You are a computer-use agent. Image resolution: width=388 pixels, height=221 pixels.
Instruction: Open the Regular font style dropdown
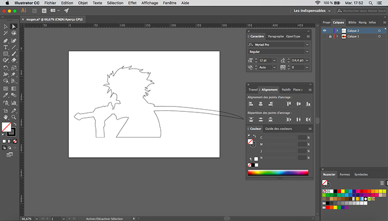coord(307,52)
